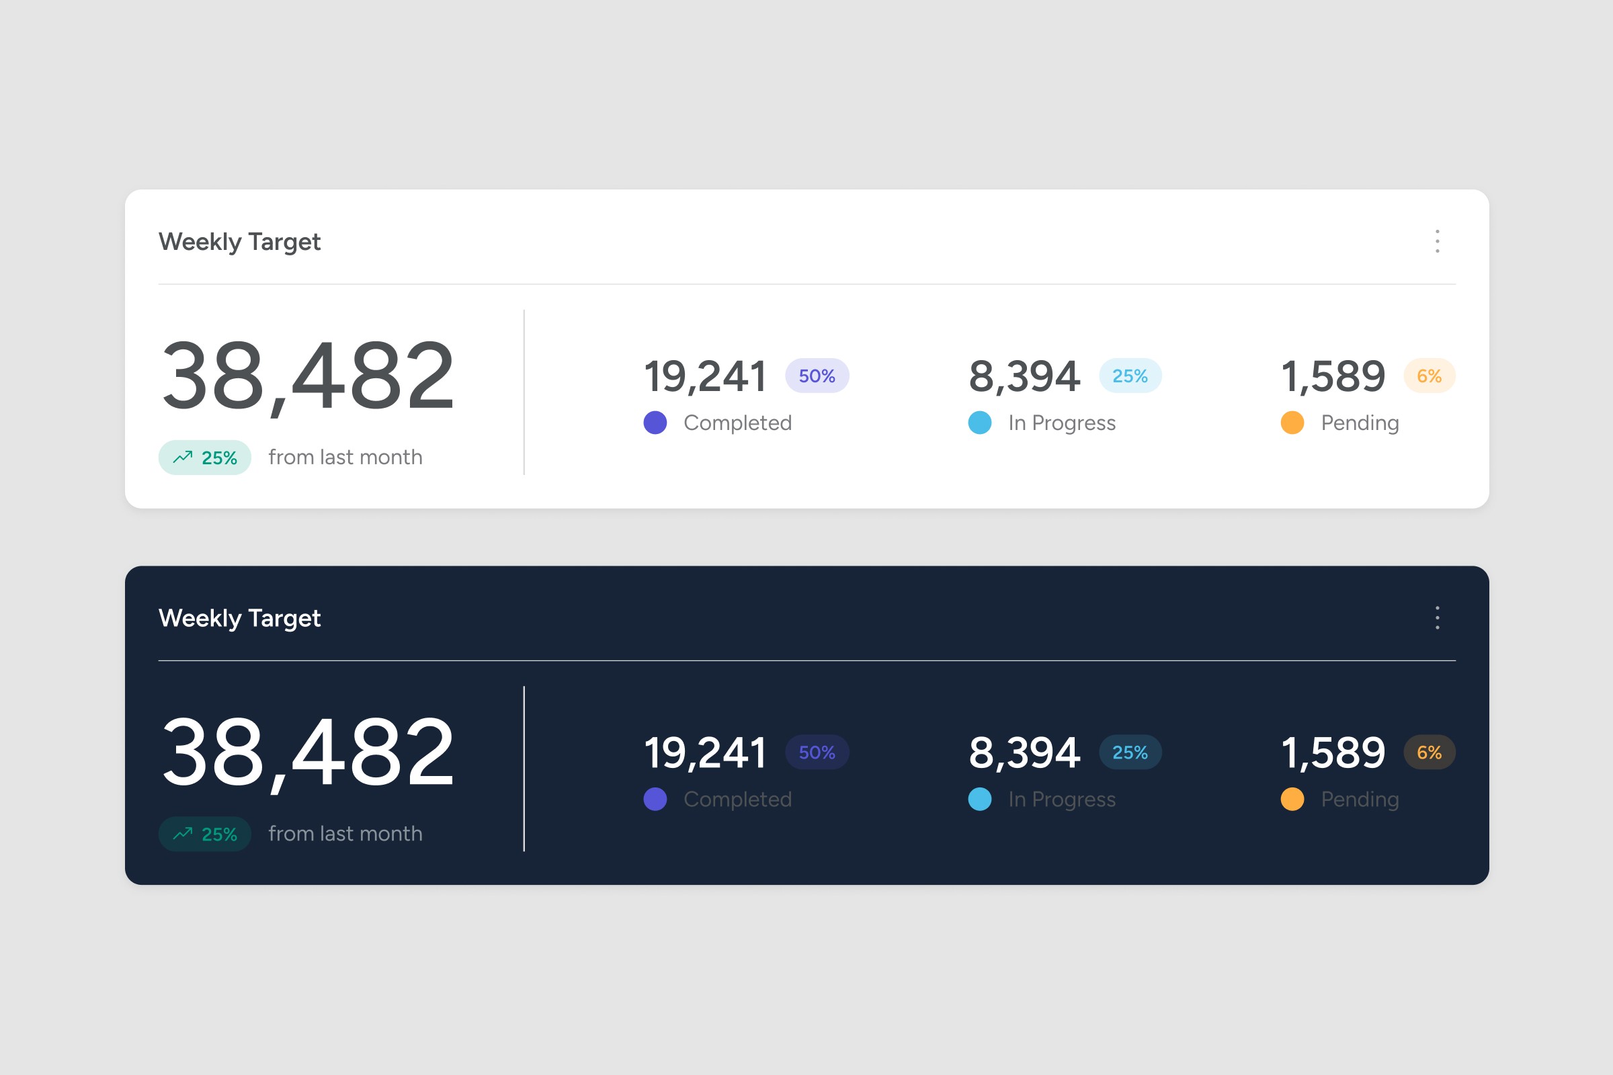This screenshot has height=1075, width=1613.
Task: Click purple Completed dot in light card
Action: (x=655, y=423)
